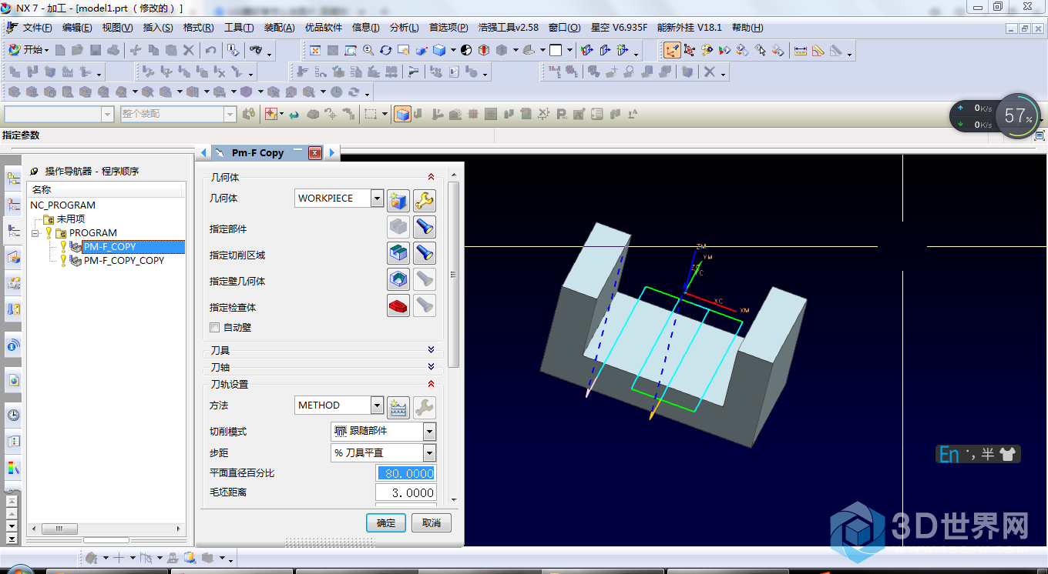
Task: Click the dialog vertical scrollbar
Action: click(454, 275)
